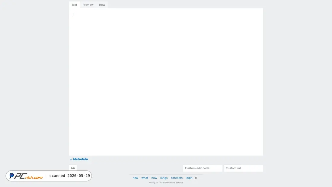Image resolution: width=332 pixels, height=187 pixels.
Task: Click inside the main text editor area
Action: pyautogui.click(x=166, y=82)
